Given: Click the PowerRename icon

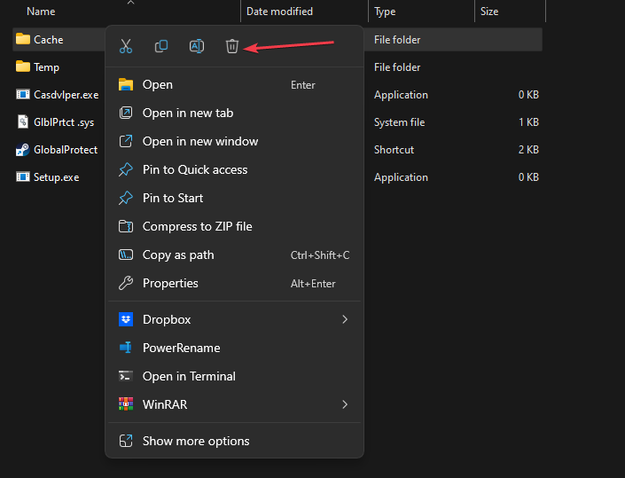Looking at the screenshot, I should (126, 348).
